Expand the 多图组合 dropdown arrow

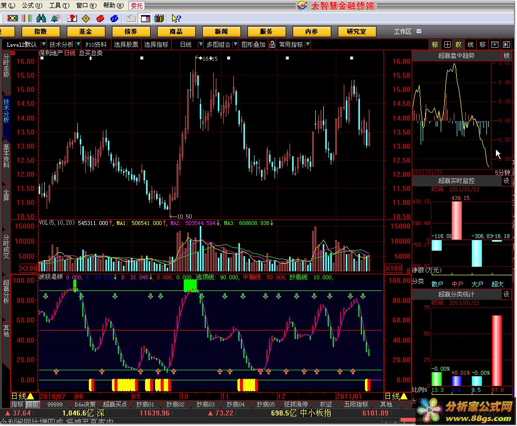[235, 44]
